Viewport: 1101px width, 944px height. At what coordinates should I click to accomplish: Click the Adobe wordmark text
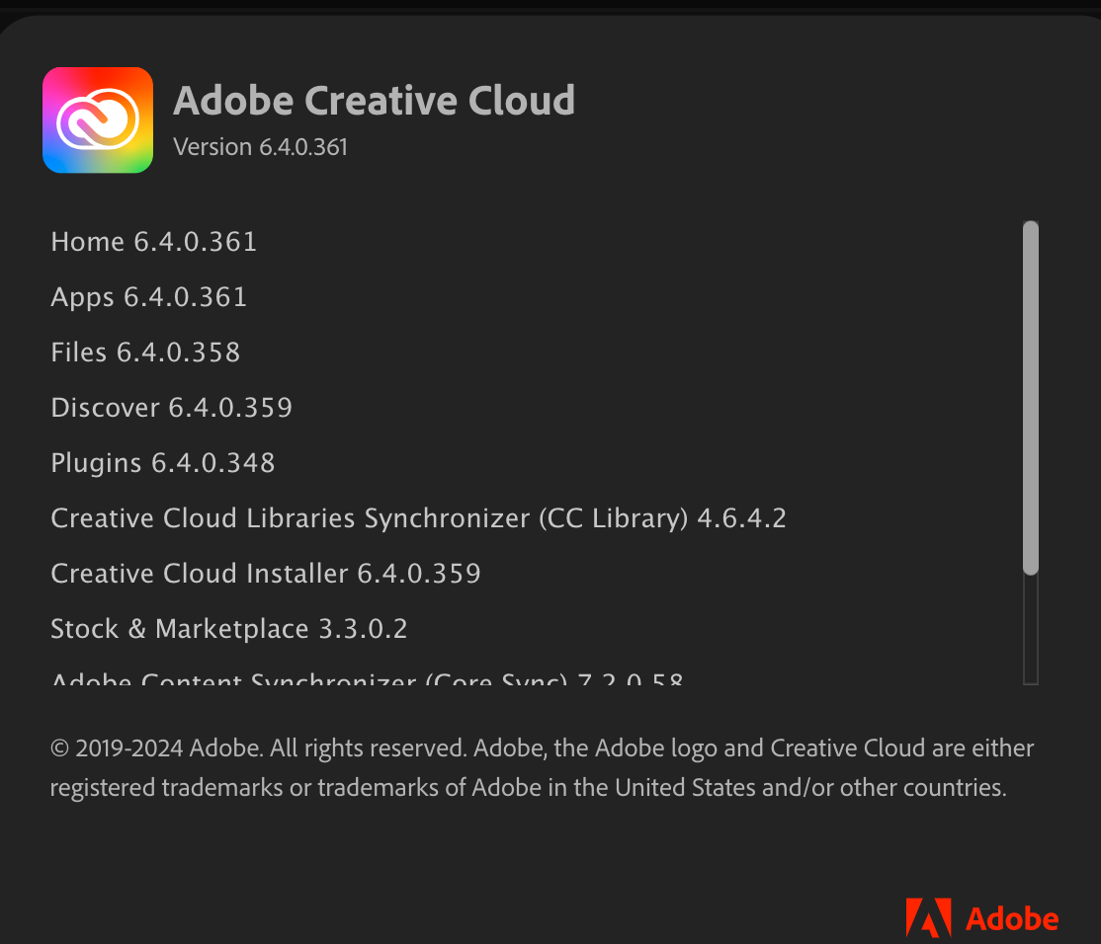[1012, 919]
